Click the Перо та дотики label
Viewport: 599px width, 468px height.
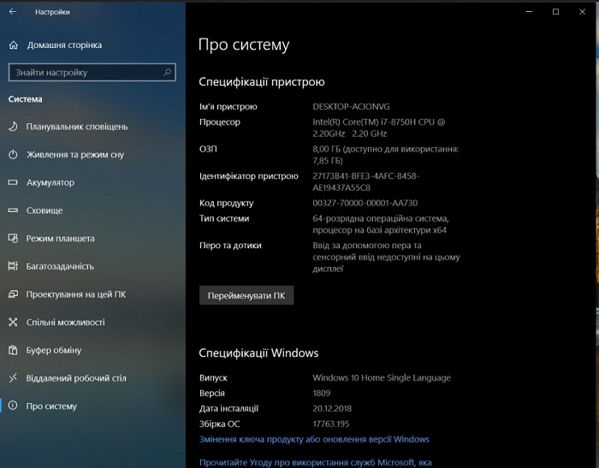pos(230,246)
